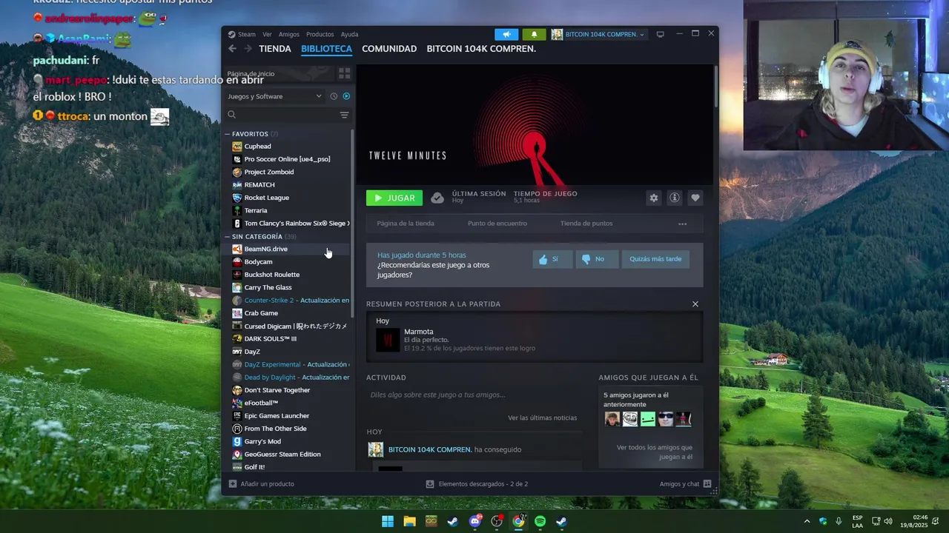Click Ver todos los amigos que juegan

(x=655, y=452)
